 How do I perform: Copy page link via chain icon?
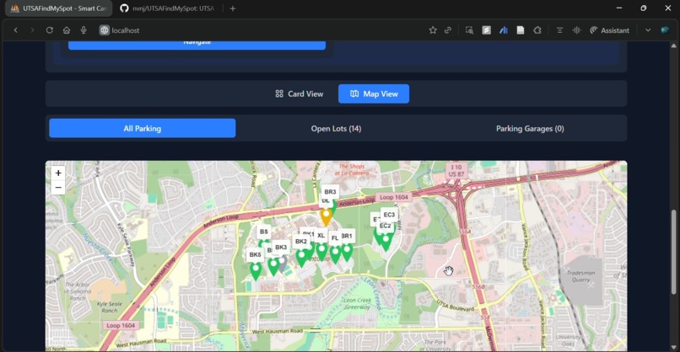(x=448, y=30)
